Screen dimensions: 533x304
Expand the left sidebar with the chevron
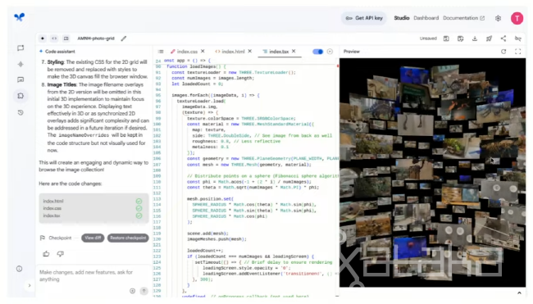(30, 285)
